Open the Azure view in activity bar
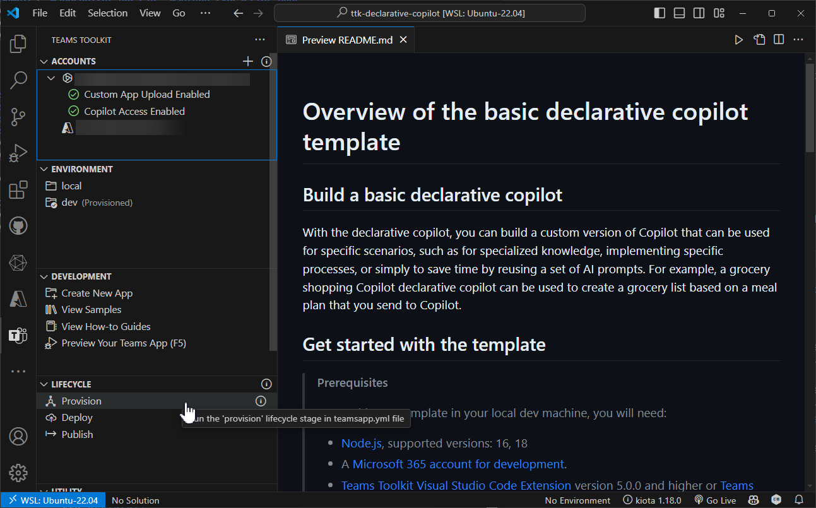The height and width of the screenshot is (508, 816). click(x=18, y=298)
